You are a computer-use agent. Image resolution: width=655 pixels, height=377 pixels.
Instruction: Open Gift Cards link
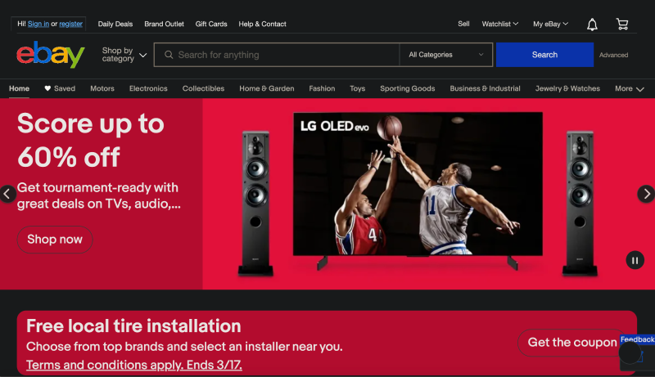211,25
